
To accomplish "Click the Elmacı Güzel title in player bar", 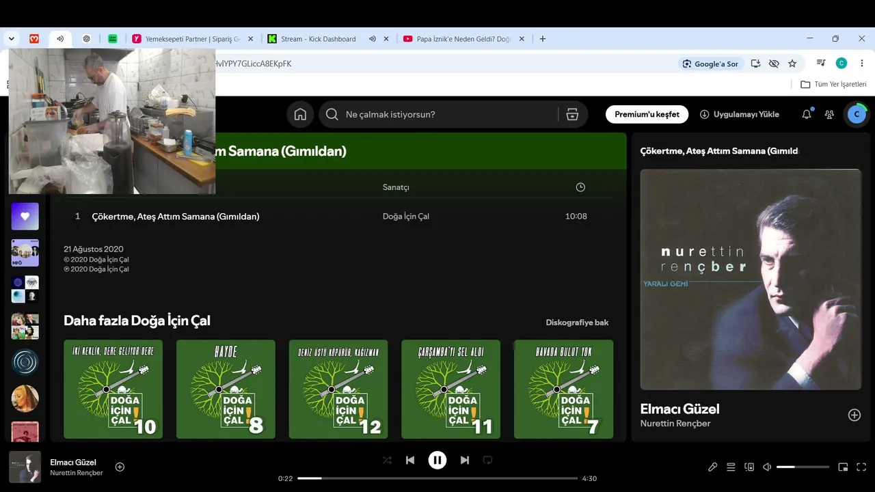I will coord(73,463).
